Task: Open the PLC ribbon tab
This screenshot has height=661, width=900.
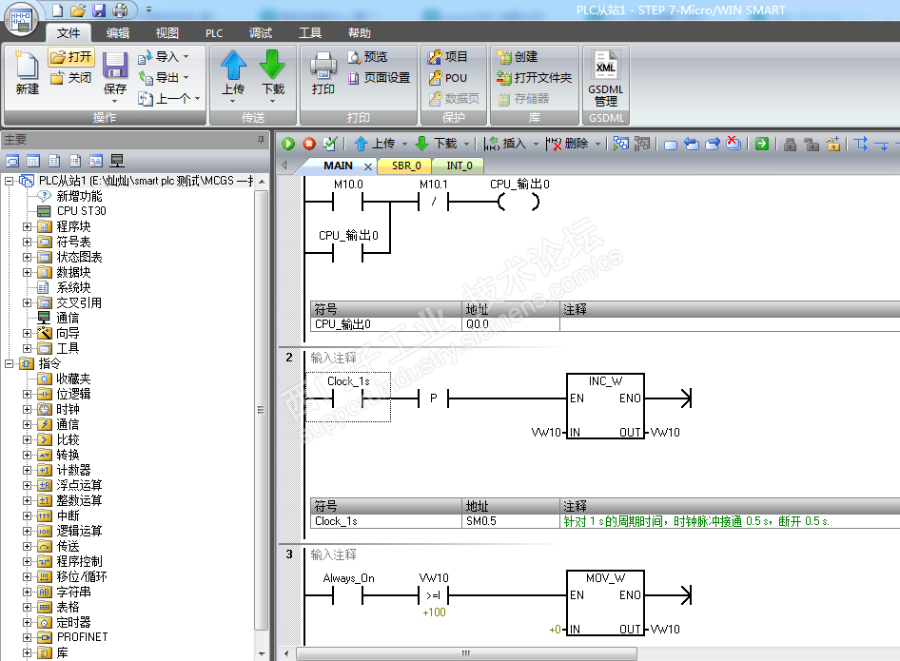Action: 214,32
